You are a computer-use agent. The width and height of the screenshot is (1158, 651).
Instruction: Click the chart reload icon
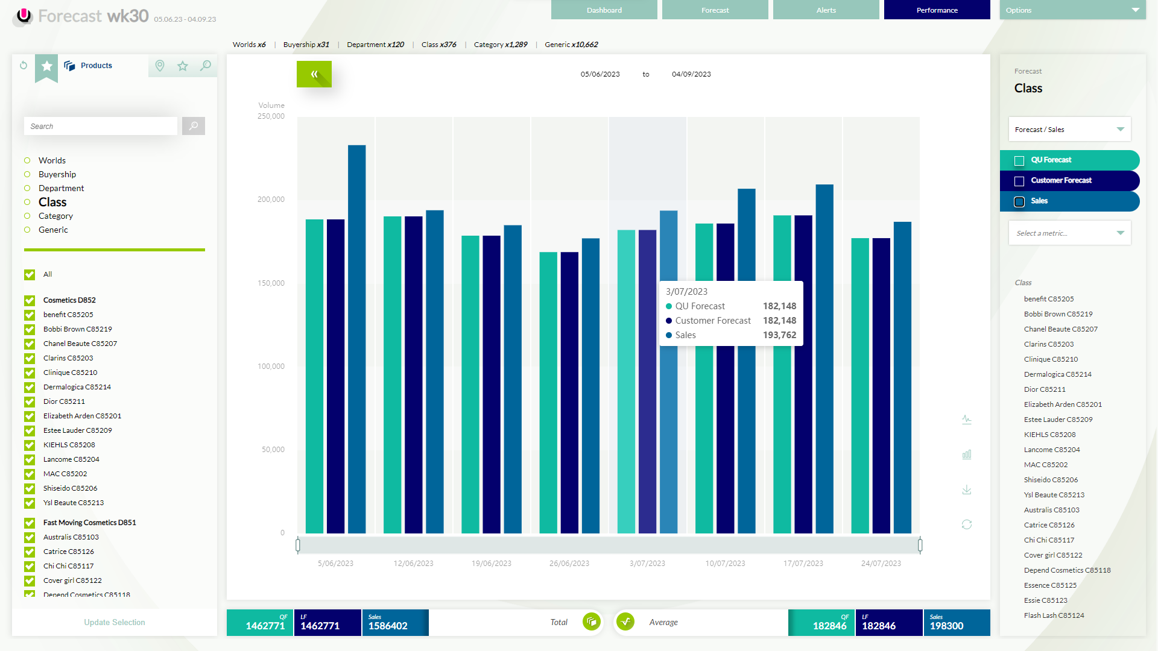[967, 524]
